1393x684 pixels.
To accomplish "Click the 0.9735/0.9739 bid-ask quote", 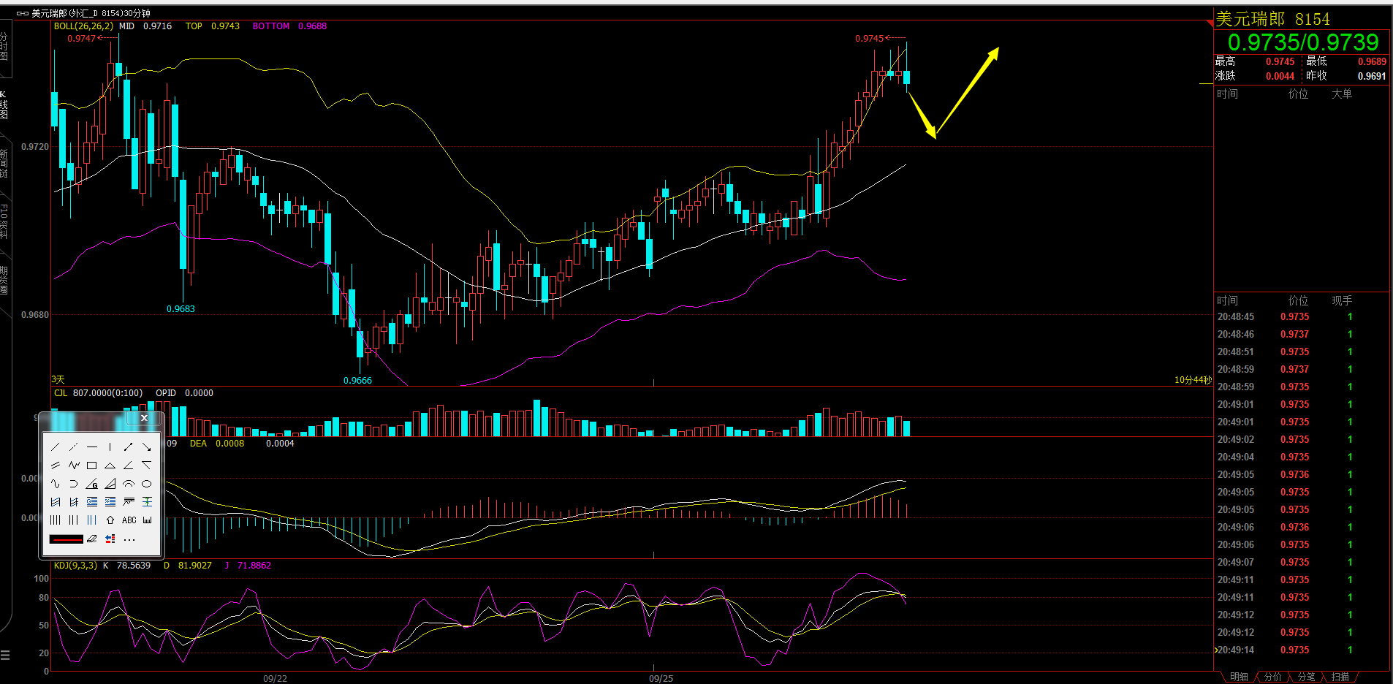I will point(1303,42).
